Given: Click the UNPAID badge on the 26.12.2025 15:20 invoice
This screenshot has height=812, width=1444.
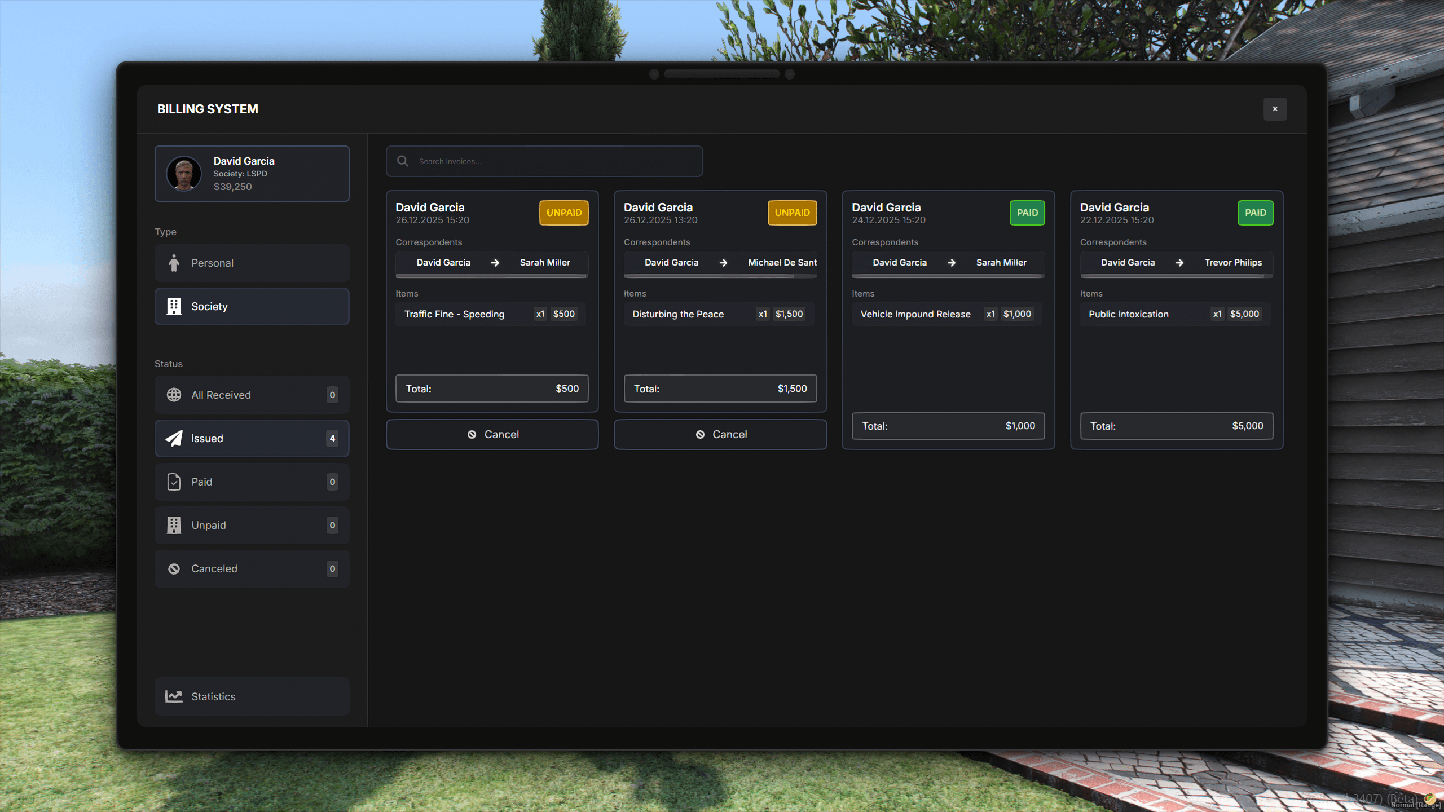Looking at the screenshot, I should click(x=564, y=213).
